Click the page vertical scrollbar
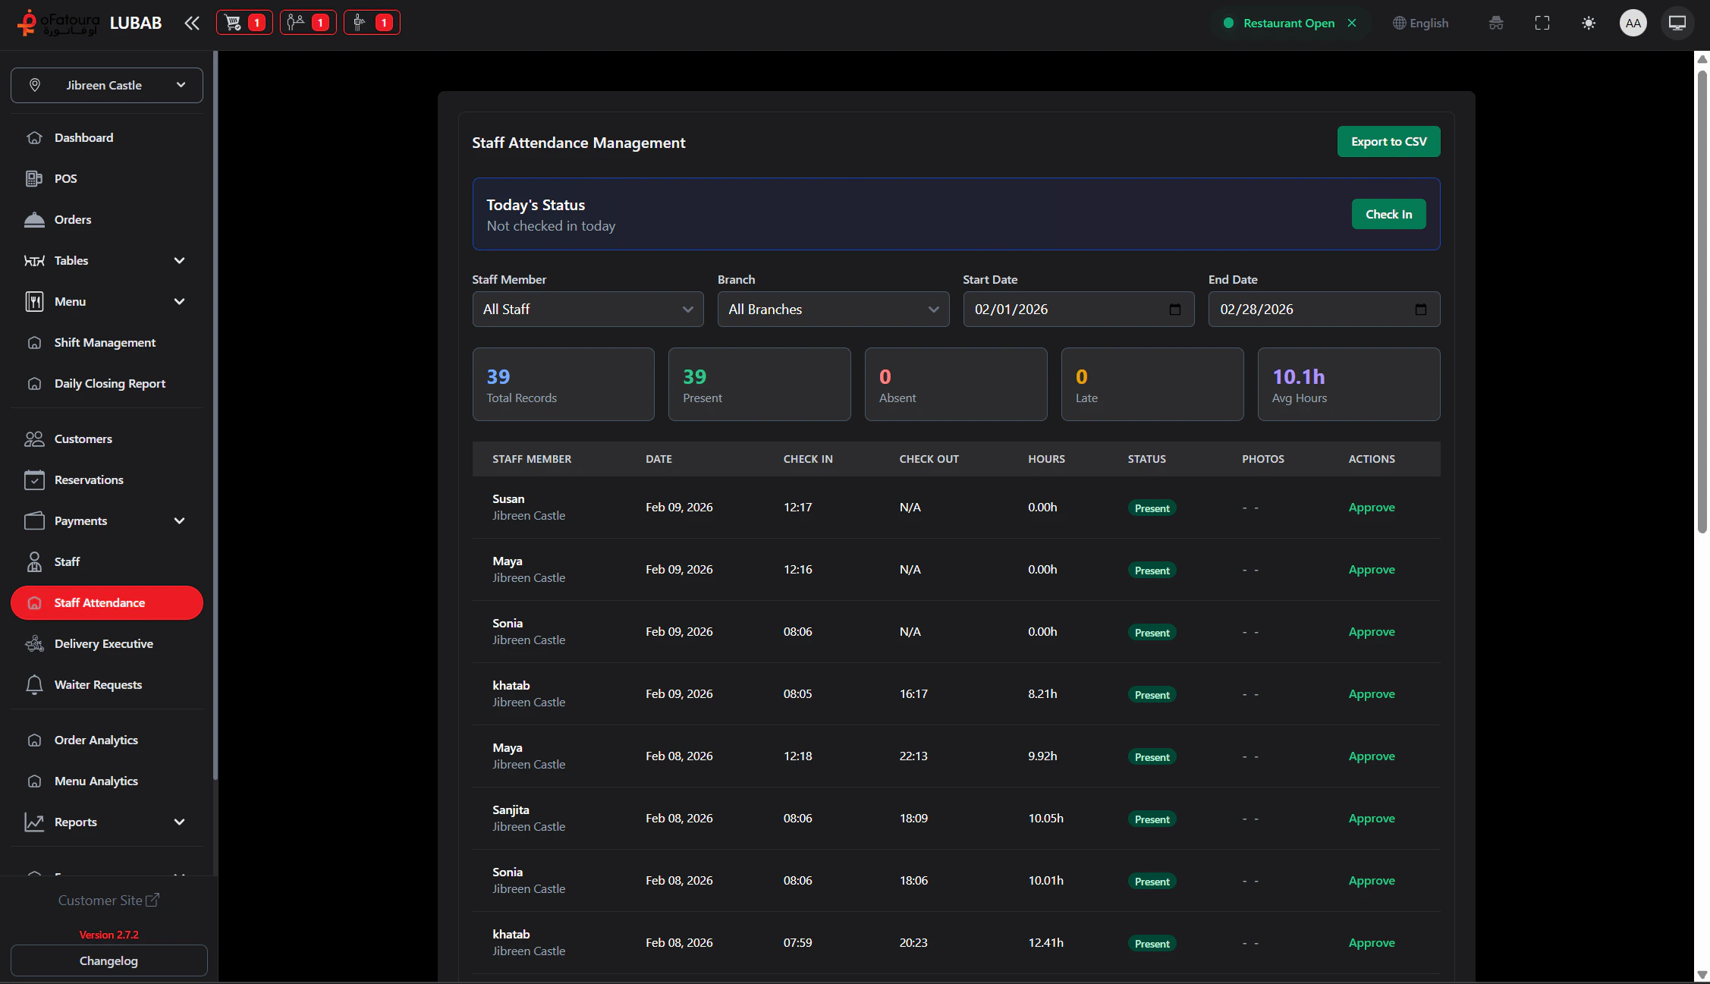1710x984 pixels. [1702, 303]
